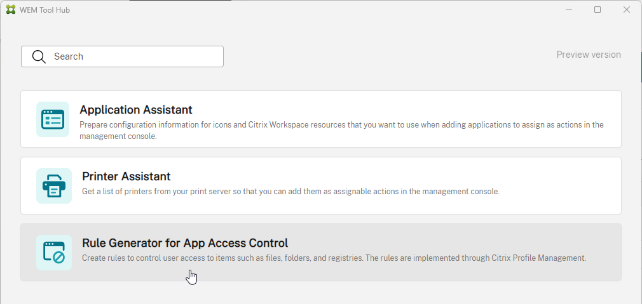Focus the Search text box
The width and height of the screenshot is (642, 304).
(x=133, y=56)
